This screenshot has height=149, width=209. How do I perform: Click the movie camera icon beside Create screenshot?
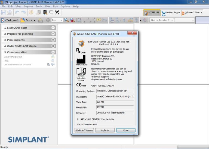pos(53,65)
